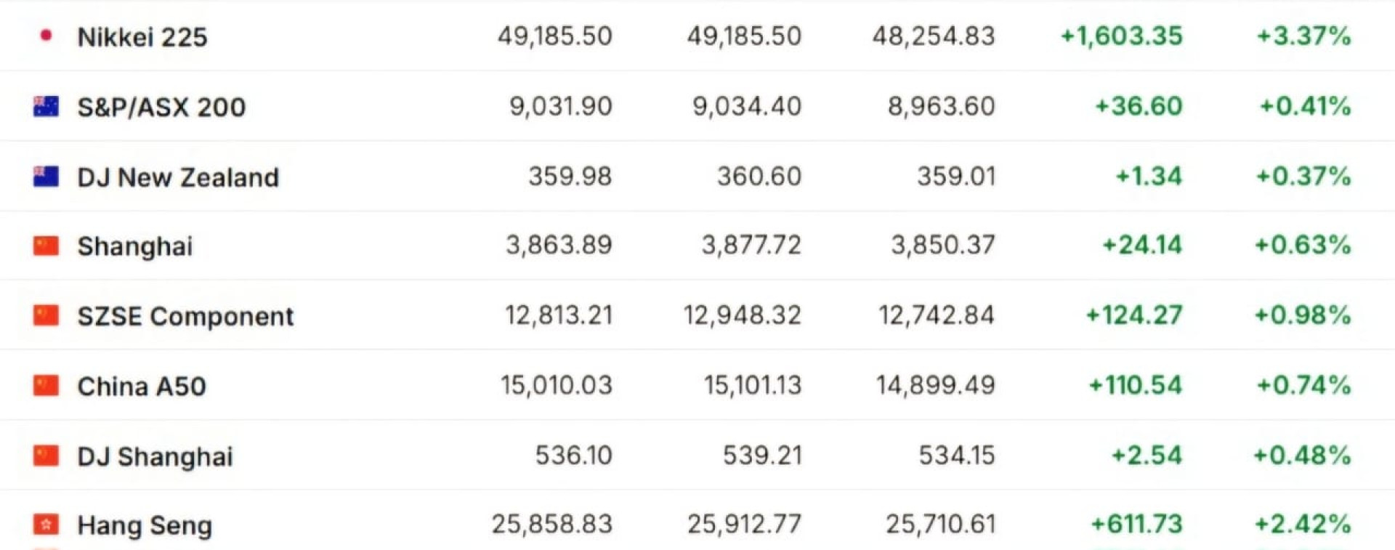Click the New Zealand flag icon

(x=46, y=177)
